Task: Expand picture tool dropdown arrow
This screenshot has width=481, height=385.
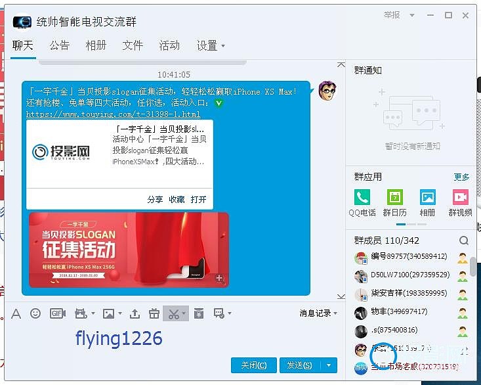Action: click(x=120, y=313)
